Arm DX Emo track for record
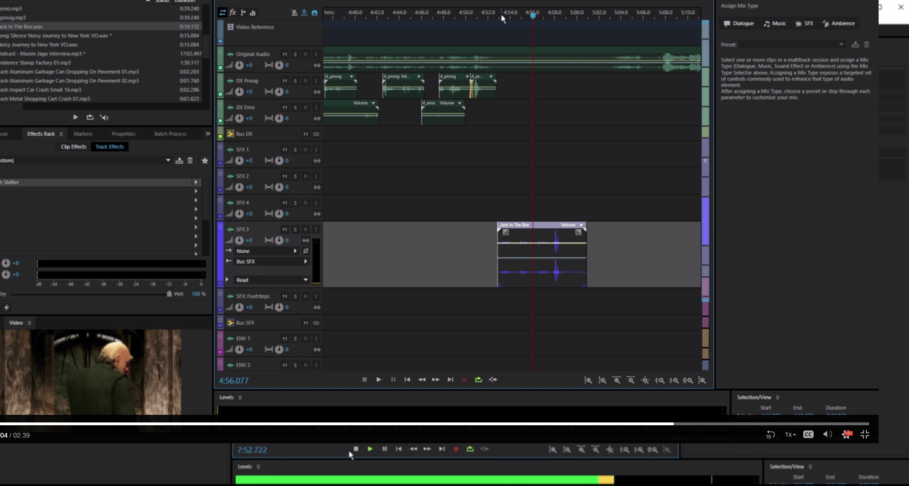Screen dimensions: 909x486 point(306,108)
